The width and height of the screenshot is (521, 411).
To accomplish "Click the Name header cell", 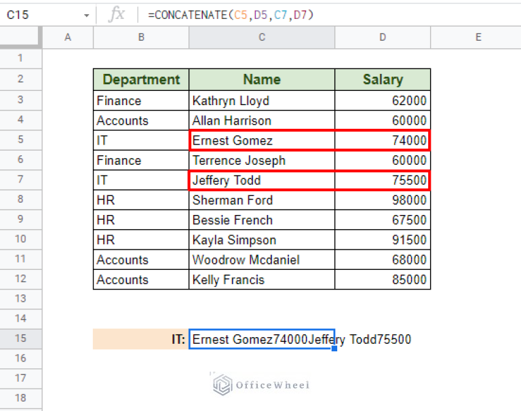I will tap(262, 80).
